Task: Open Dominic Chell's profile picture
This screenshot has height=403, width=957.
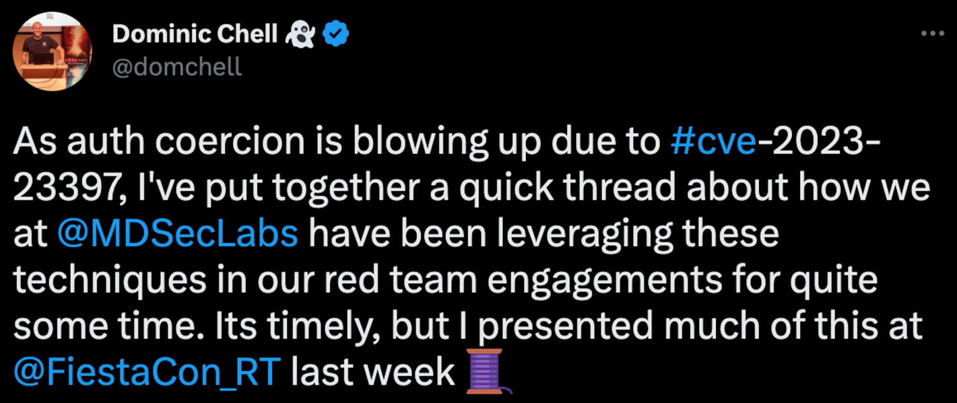Action: tap(52, 50)
